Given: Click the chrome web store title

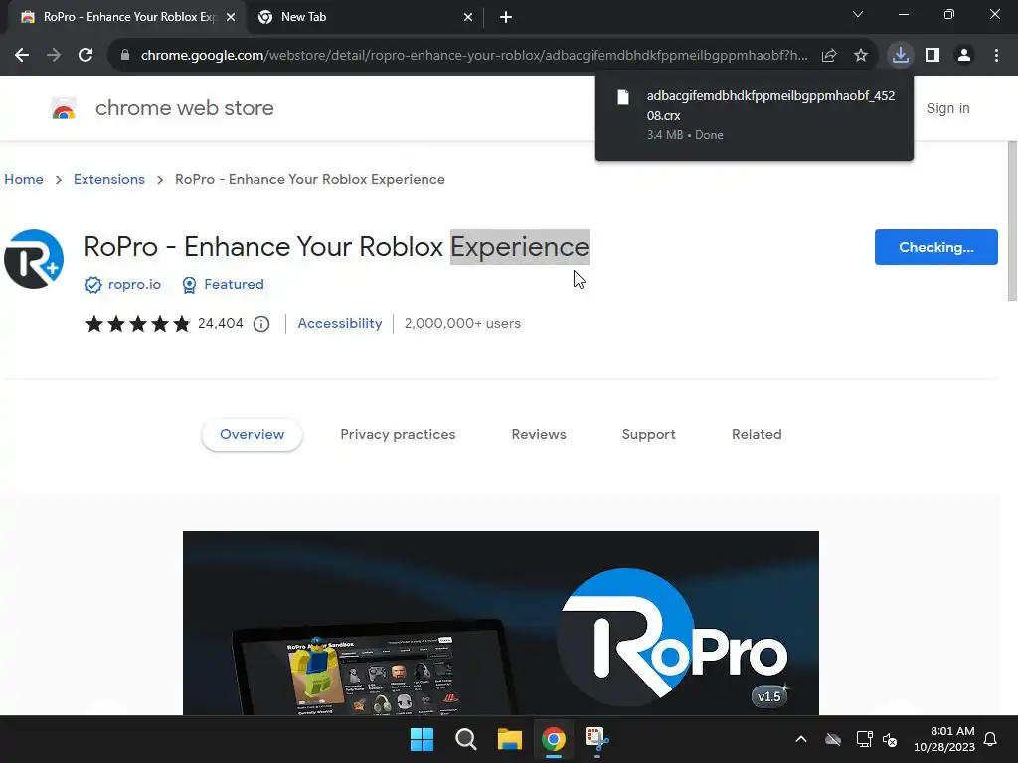Looking at the screenshot, I should (184, 108).
